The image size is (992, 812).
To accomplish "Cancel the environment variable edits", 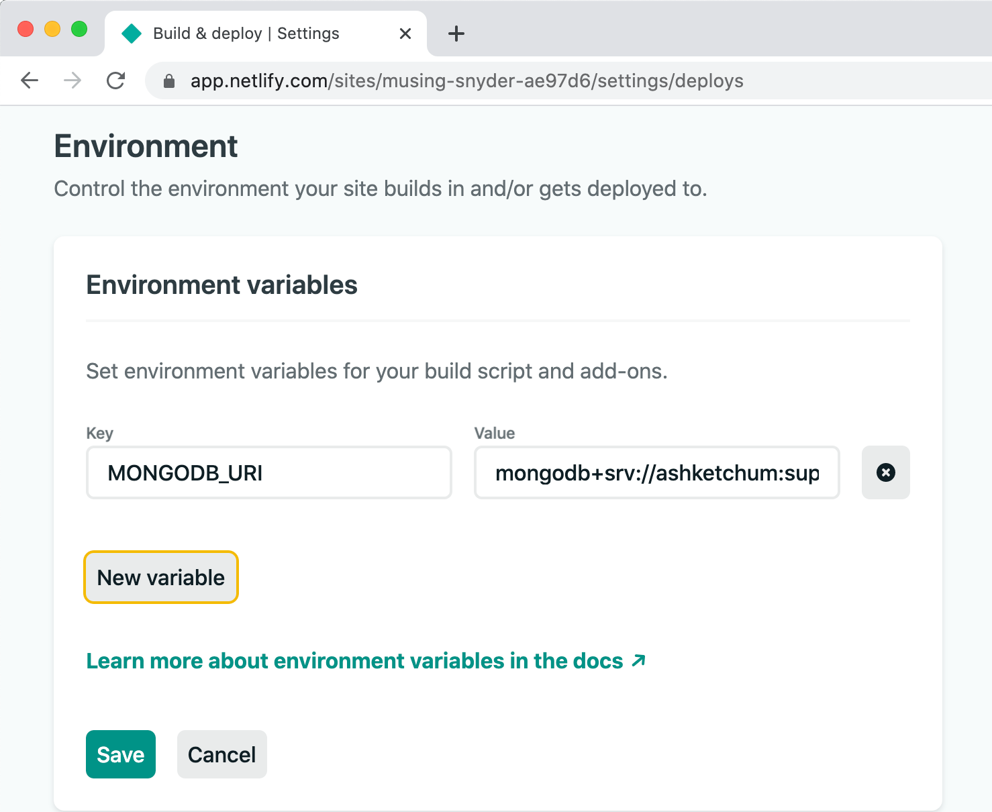I will click(x=221, y=754).
